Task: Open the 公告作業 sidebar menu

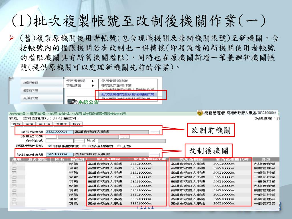Action: tap(31, 98)
